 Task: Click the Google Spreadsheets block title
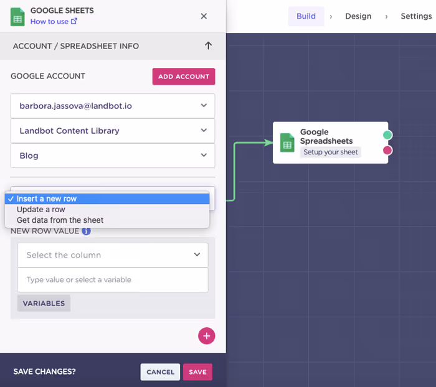[326, 136]
